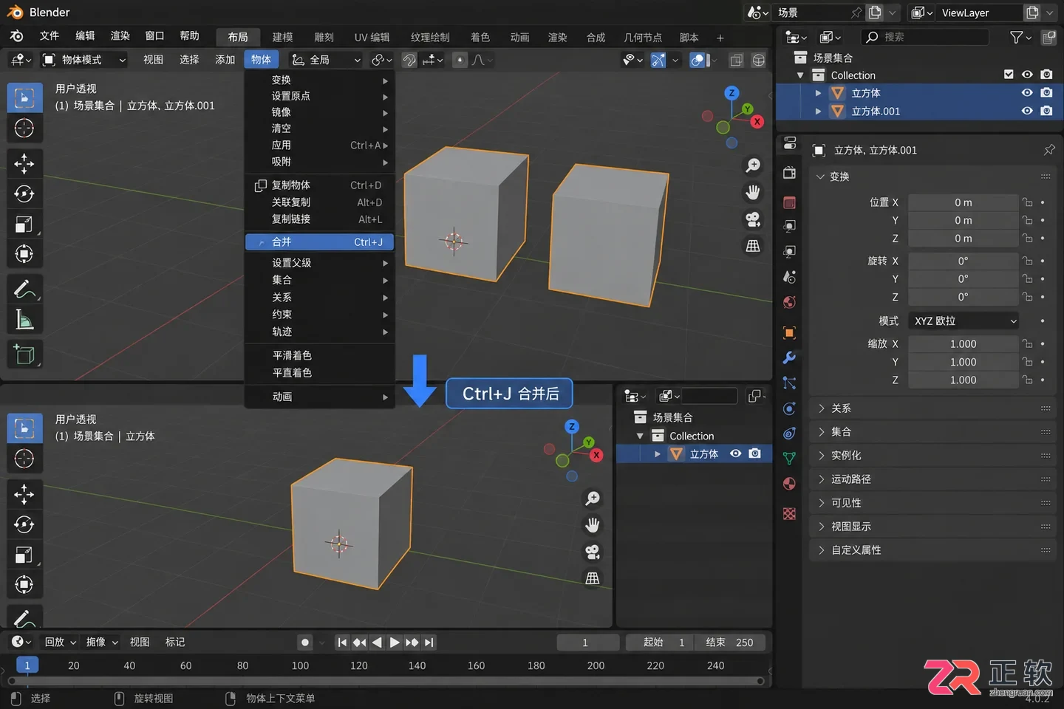This screenshot has height=709, width=1064.
Task: Select the Add Cube tool in upper viewport
Action: point(24,354)
